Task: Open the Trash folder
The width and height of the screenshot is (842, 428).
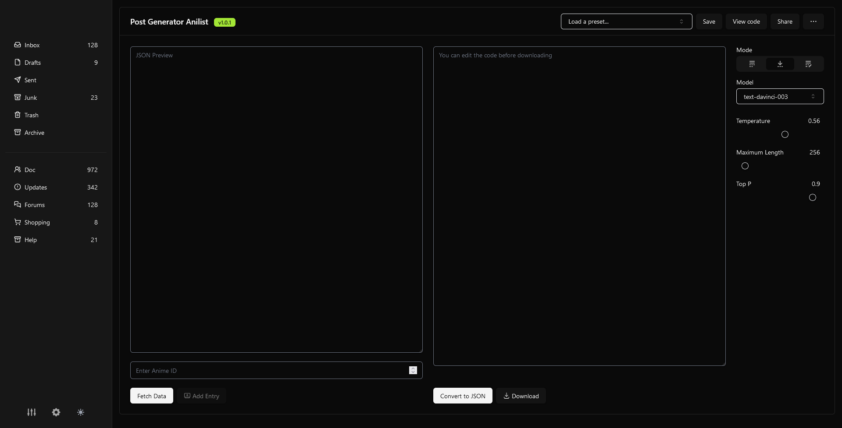Action: point(56,115)
